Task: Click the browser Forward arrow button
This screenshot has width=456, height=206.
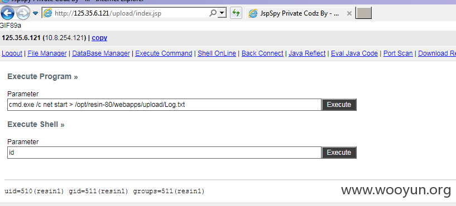Action: 23,13
